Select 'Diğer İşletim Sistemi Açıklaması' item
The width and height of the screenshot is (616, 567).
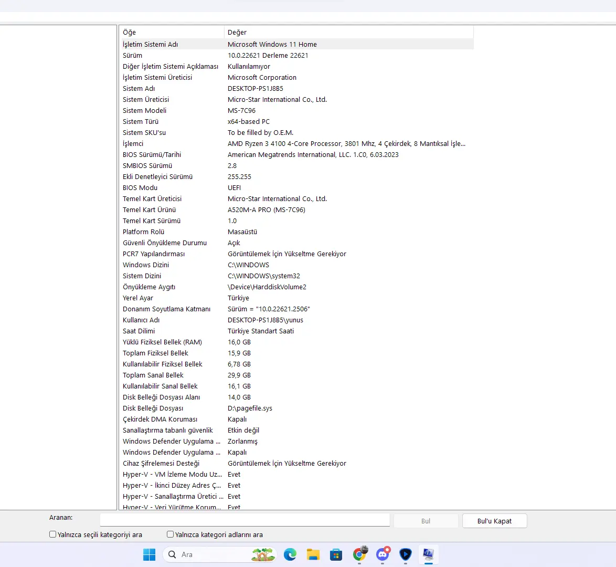(x=171, y=67)
